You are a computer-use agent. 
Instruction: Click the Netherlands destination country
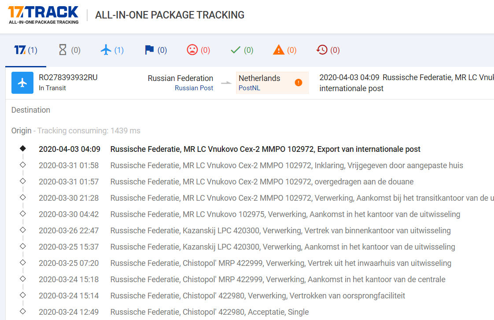coord(259,78)
